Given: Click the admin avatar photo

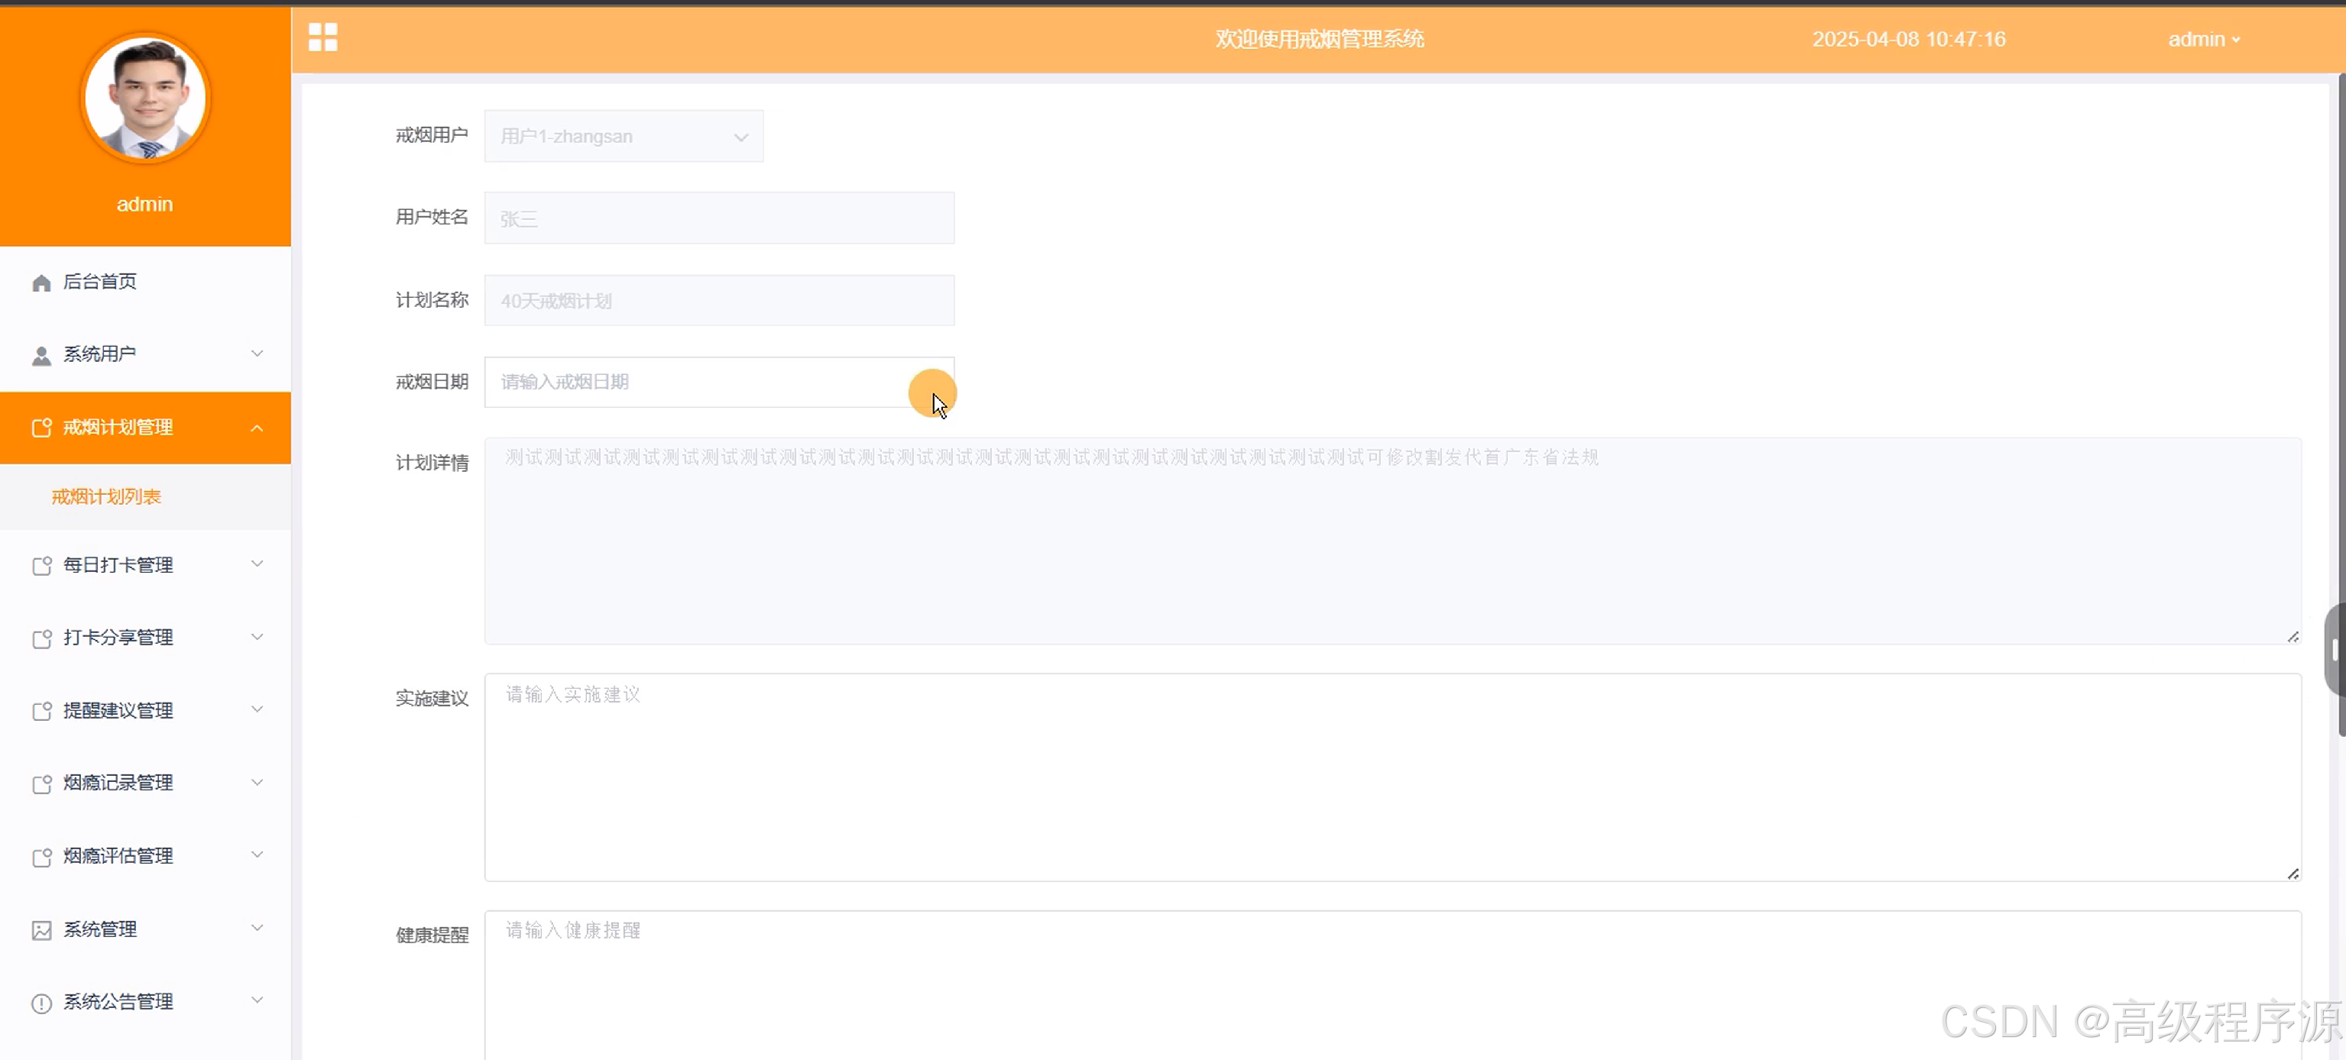Looking at the screenshot, I should click(144, 99).
